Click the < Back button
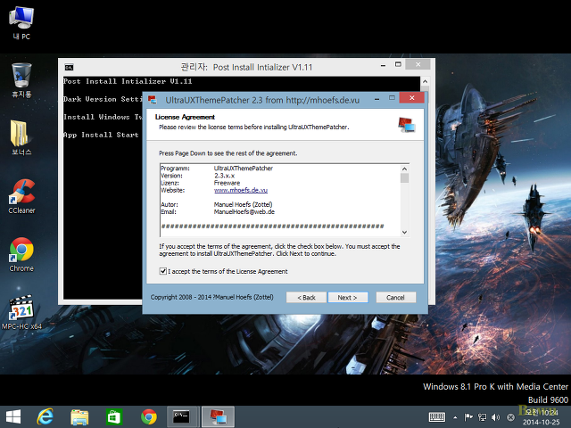Image resolution: width=571 pixels, height=428 pixels. click(x=306, y=297)
